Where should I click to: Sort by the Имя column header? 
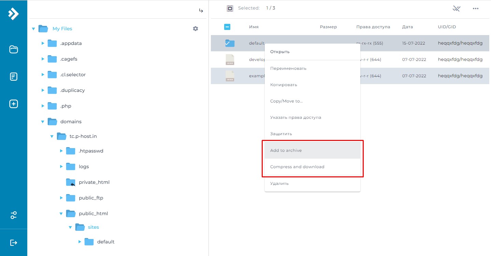coord(254,27)
